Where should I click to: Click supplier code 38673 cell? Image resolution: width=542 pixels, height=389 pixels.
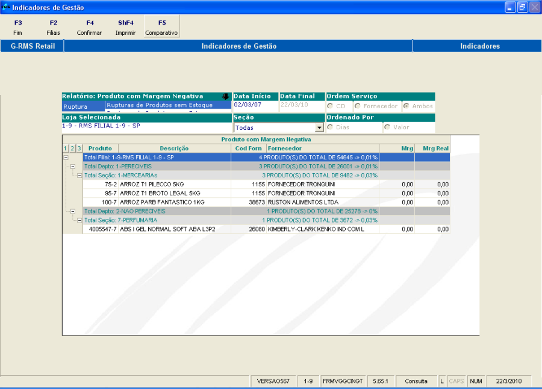pos(248,202)
